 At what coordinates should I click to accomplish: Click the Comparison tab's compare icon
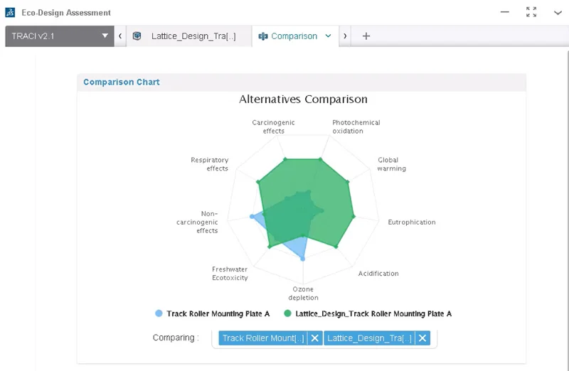[x=262, y=36]
